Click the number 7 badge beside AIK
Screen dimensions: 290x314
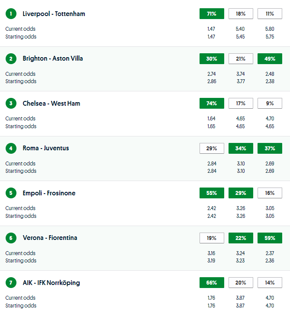pyautogui.click(x=10, y=283)
